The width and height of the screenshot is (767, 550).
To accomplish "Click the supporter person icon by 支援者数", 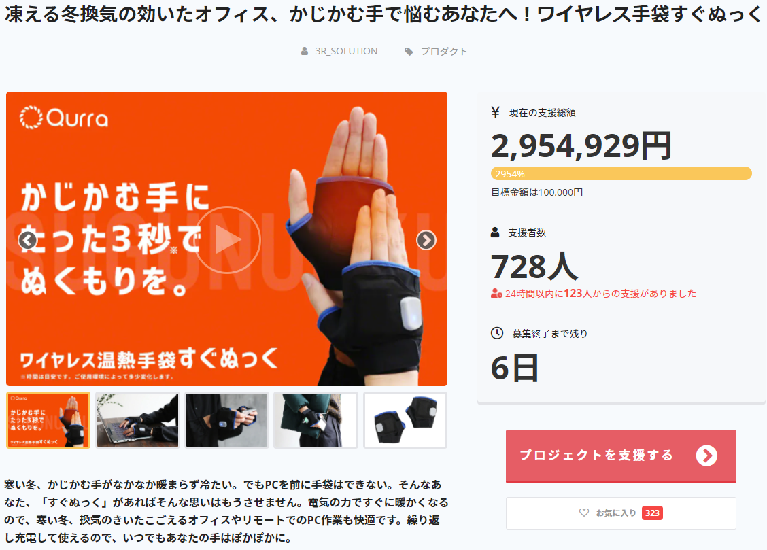I will point(495,233).
